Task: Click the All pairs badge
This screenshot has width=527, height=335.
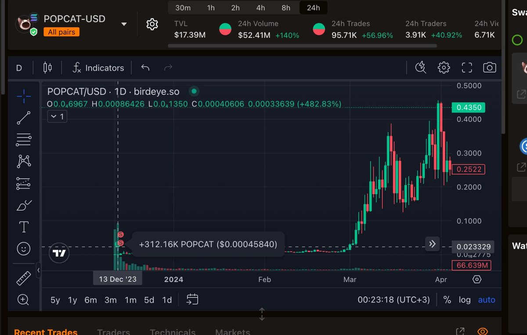Action: coord(61,32)
